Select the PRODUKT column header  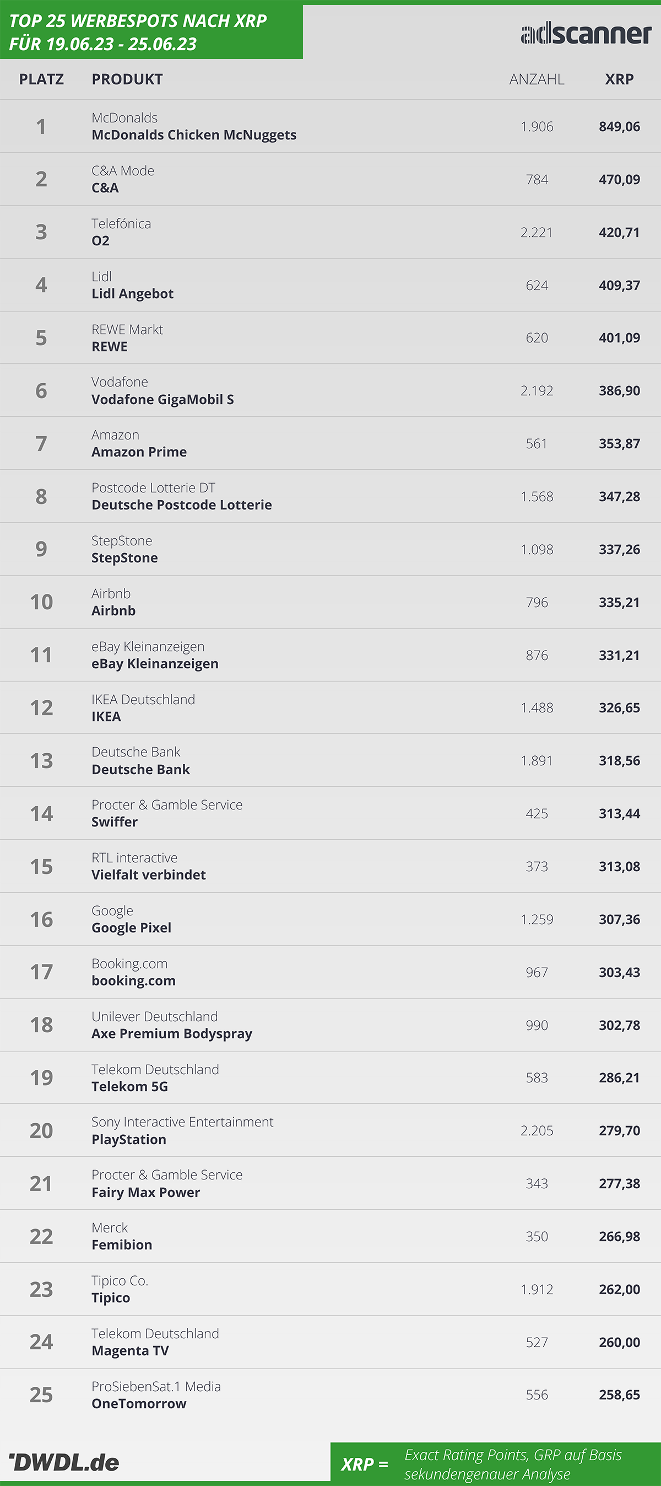[127, 79]
